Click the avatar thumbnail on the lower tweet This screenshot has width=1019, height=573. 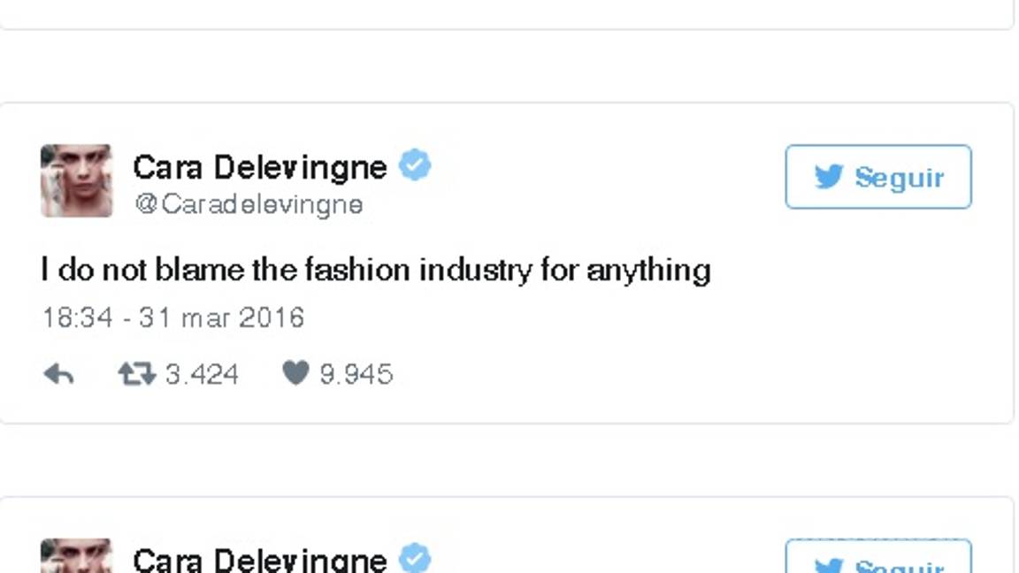point(75,557)
